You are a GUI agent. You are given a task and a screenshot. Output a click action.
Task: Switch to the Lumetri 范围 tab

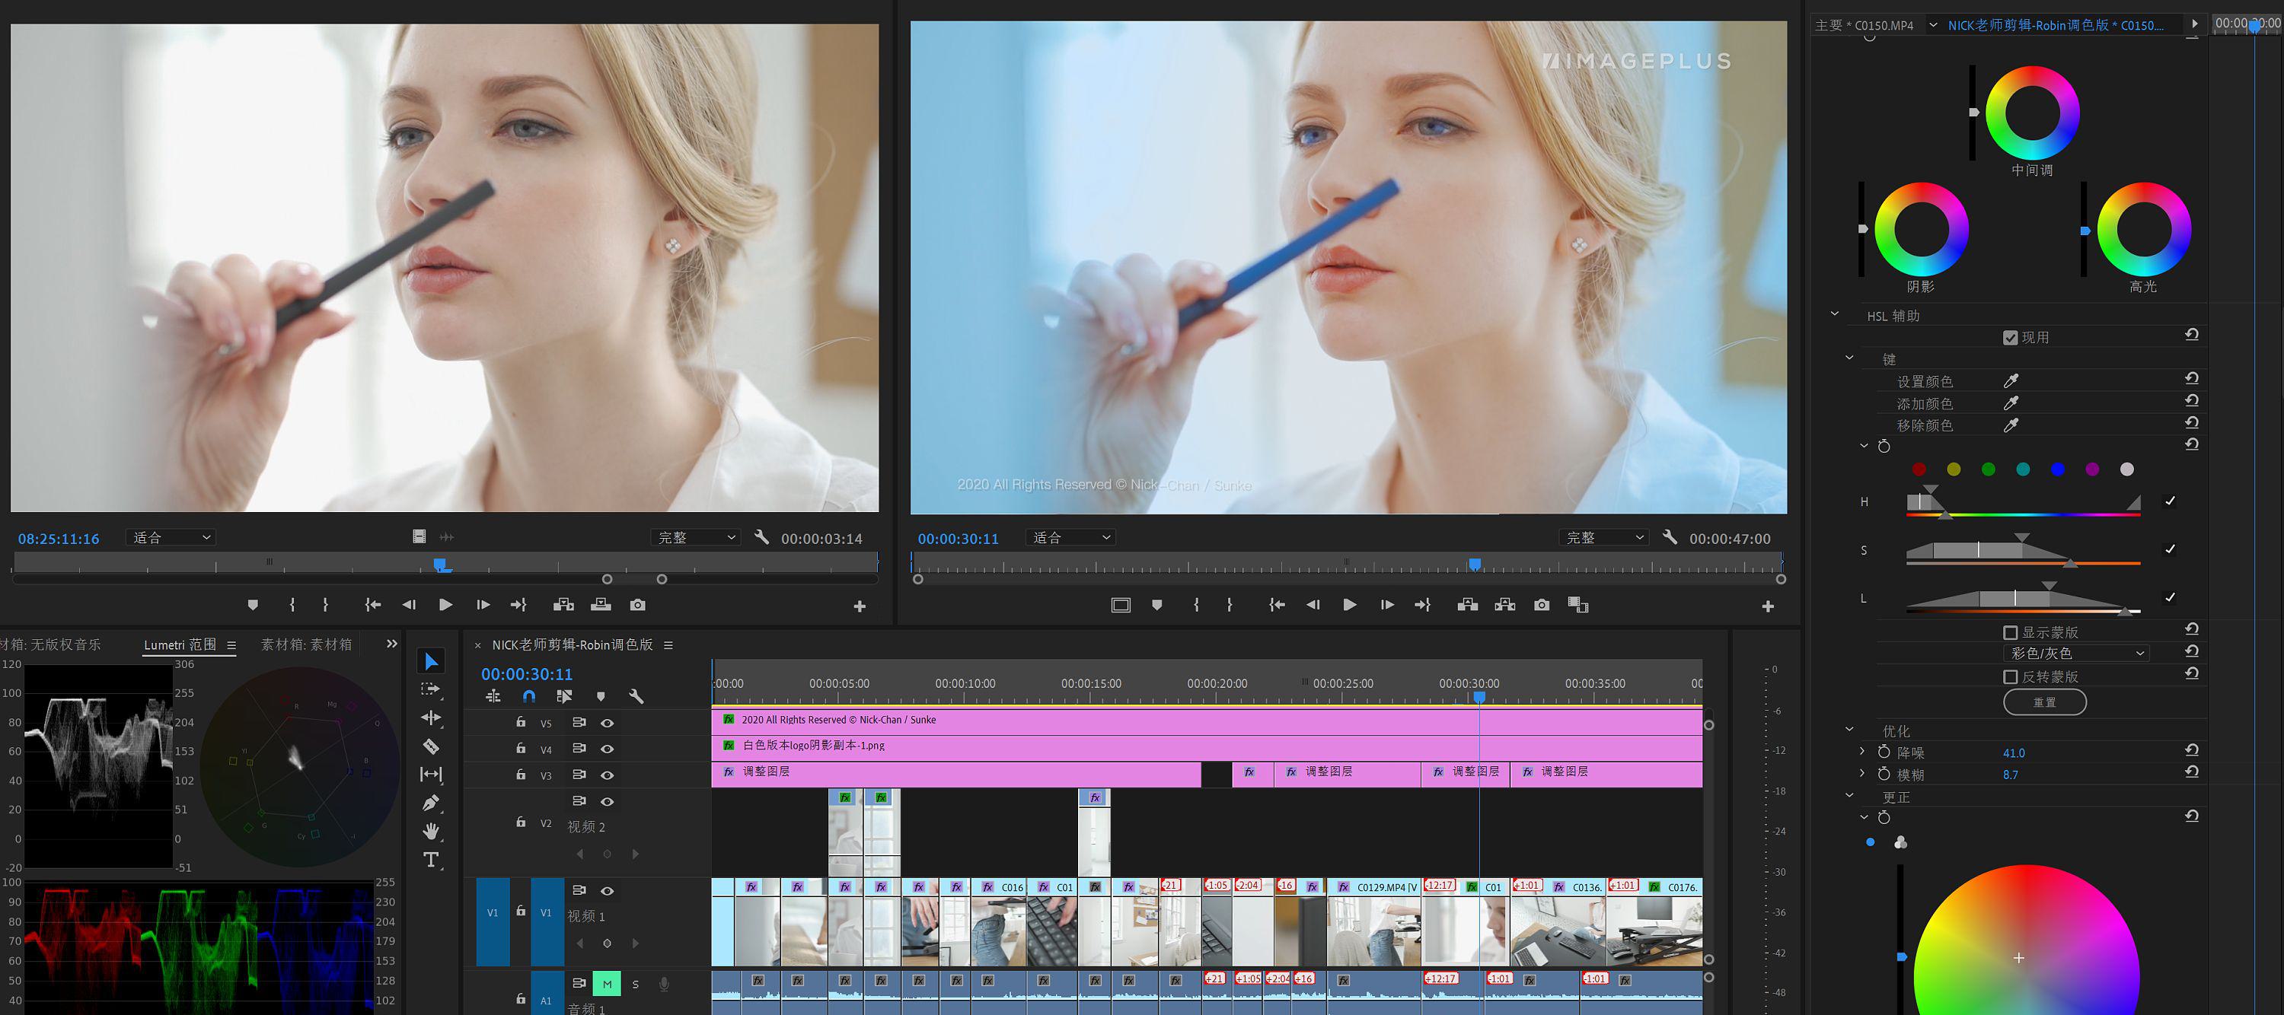180,644
